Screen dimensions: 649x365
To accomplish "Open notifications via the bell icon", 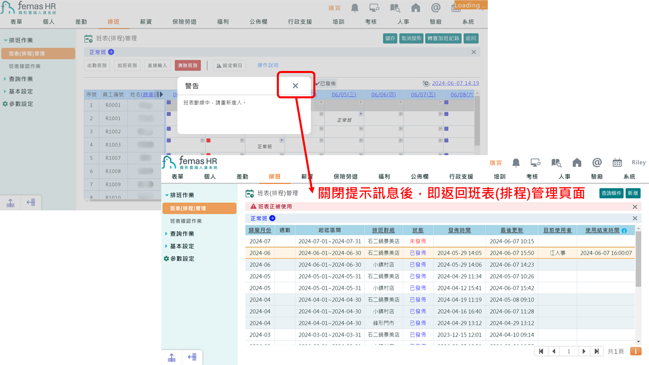I will (x=354, y=8).
